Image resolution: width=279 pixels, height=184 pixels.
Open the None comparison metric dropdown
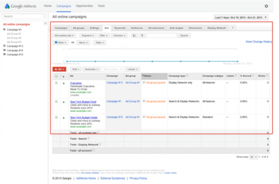[x=83, y=43]
